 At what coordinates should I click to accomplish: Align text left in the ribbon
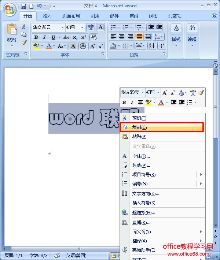(x=113, y=37)
